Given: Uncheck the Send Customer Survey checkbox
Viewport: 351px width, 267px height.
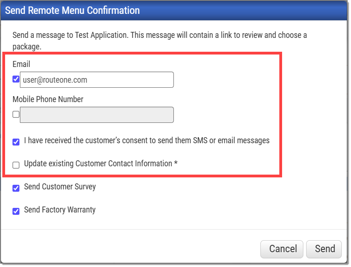Looking at the screenshot, I should [x=16, y=188].
